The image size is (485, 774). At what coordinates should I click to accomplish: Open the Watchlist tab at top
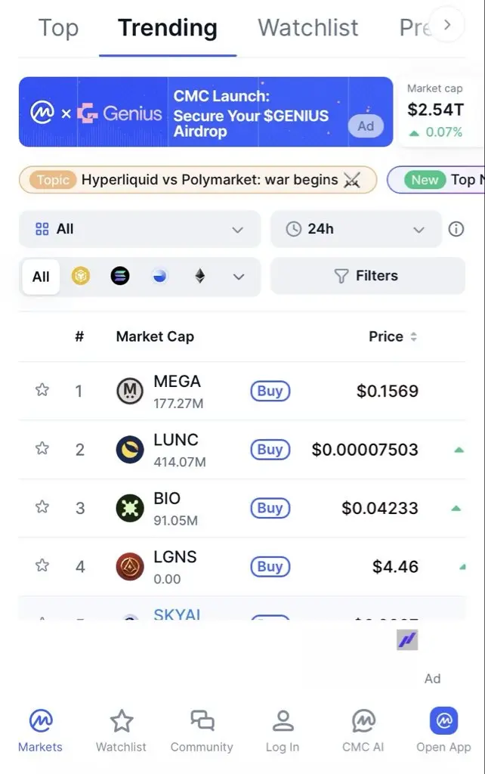(308, 28)
